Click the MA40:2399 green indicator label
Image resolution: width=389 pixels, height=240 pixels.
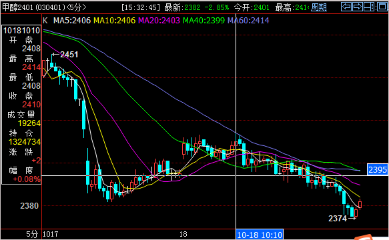pos(204,21)
